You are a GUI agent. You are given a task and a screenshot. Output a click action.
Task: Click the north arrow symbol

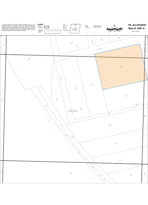point(114,25)
